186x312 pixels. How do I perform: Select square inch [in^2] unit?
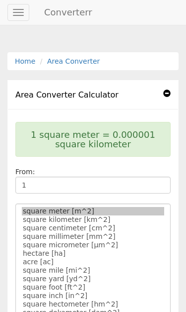(x=93, y=296)
